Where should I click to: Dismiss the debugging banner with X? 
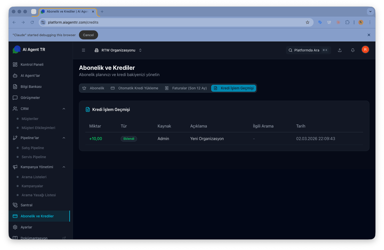point(369,35)
